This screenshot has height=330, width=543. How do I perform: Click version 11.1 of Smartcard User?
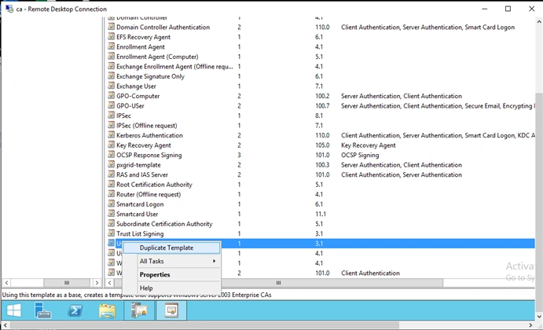point(321,214)
